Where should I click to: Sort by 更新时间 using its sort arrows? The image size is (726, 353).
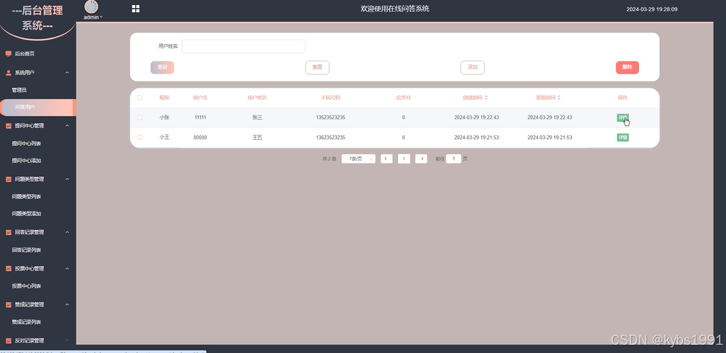559,98
